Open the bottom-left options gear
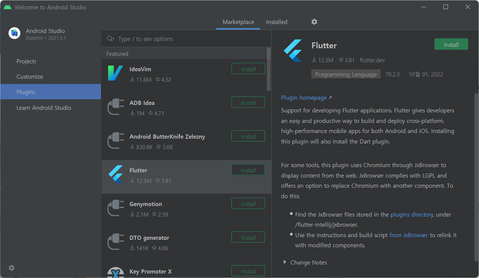479x278 pixels. tap(12, 268)
